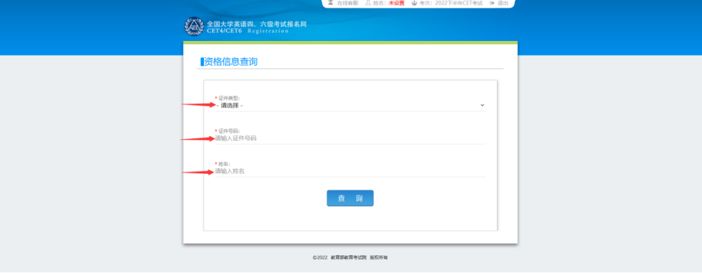Click the 全国大学英语四、六级考试报名网 site title
The image size is (702, 273).
click(x=257, y=24)
